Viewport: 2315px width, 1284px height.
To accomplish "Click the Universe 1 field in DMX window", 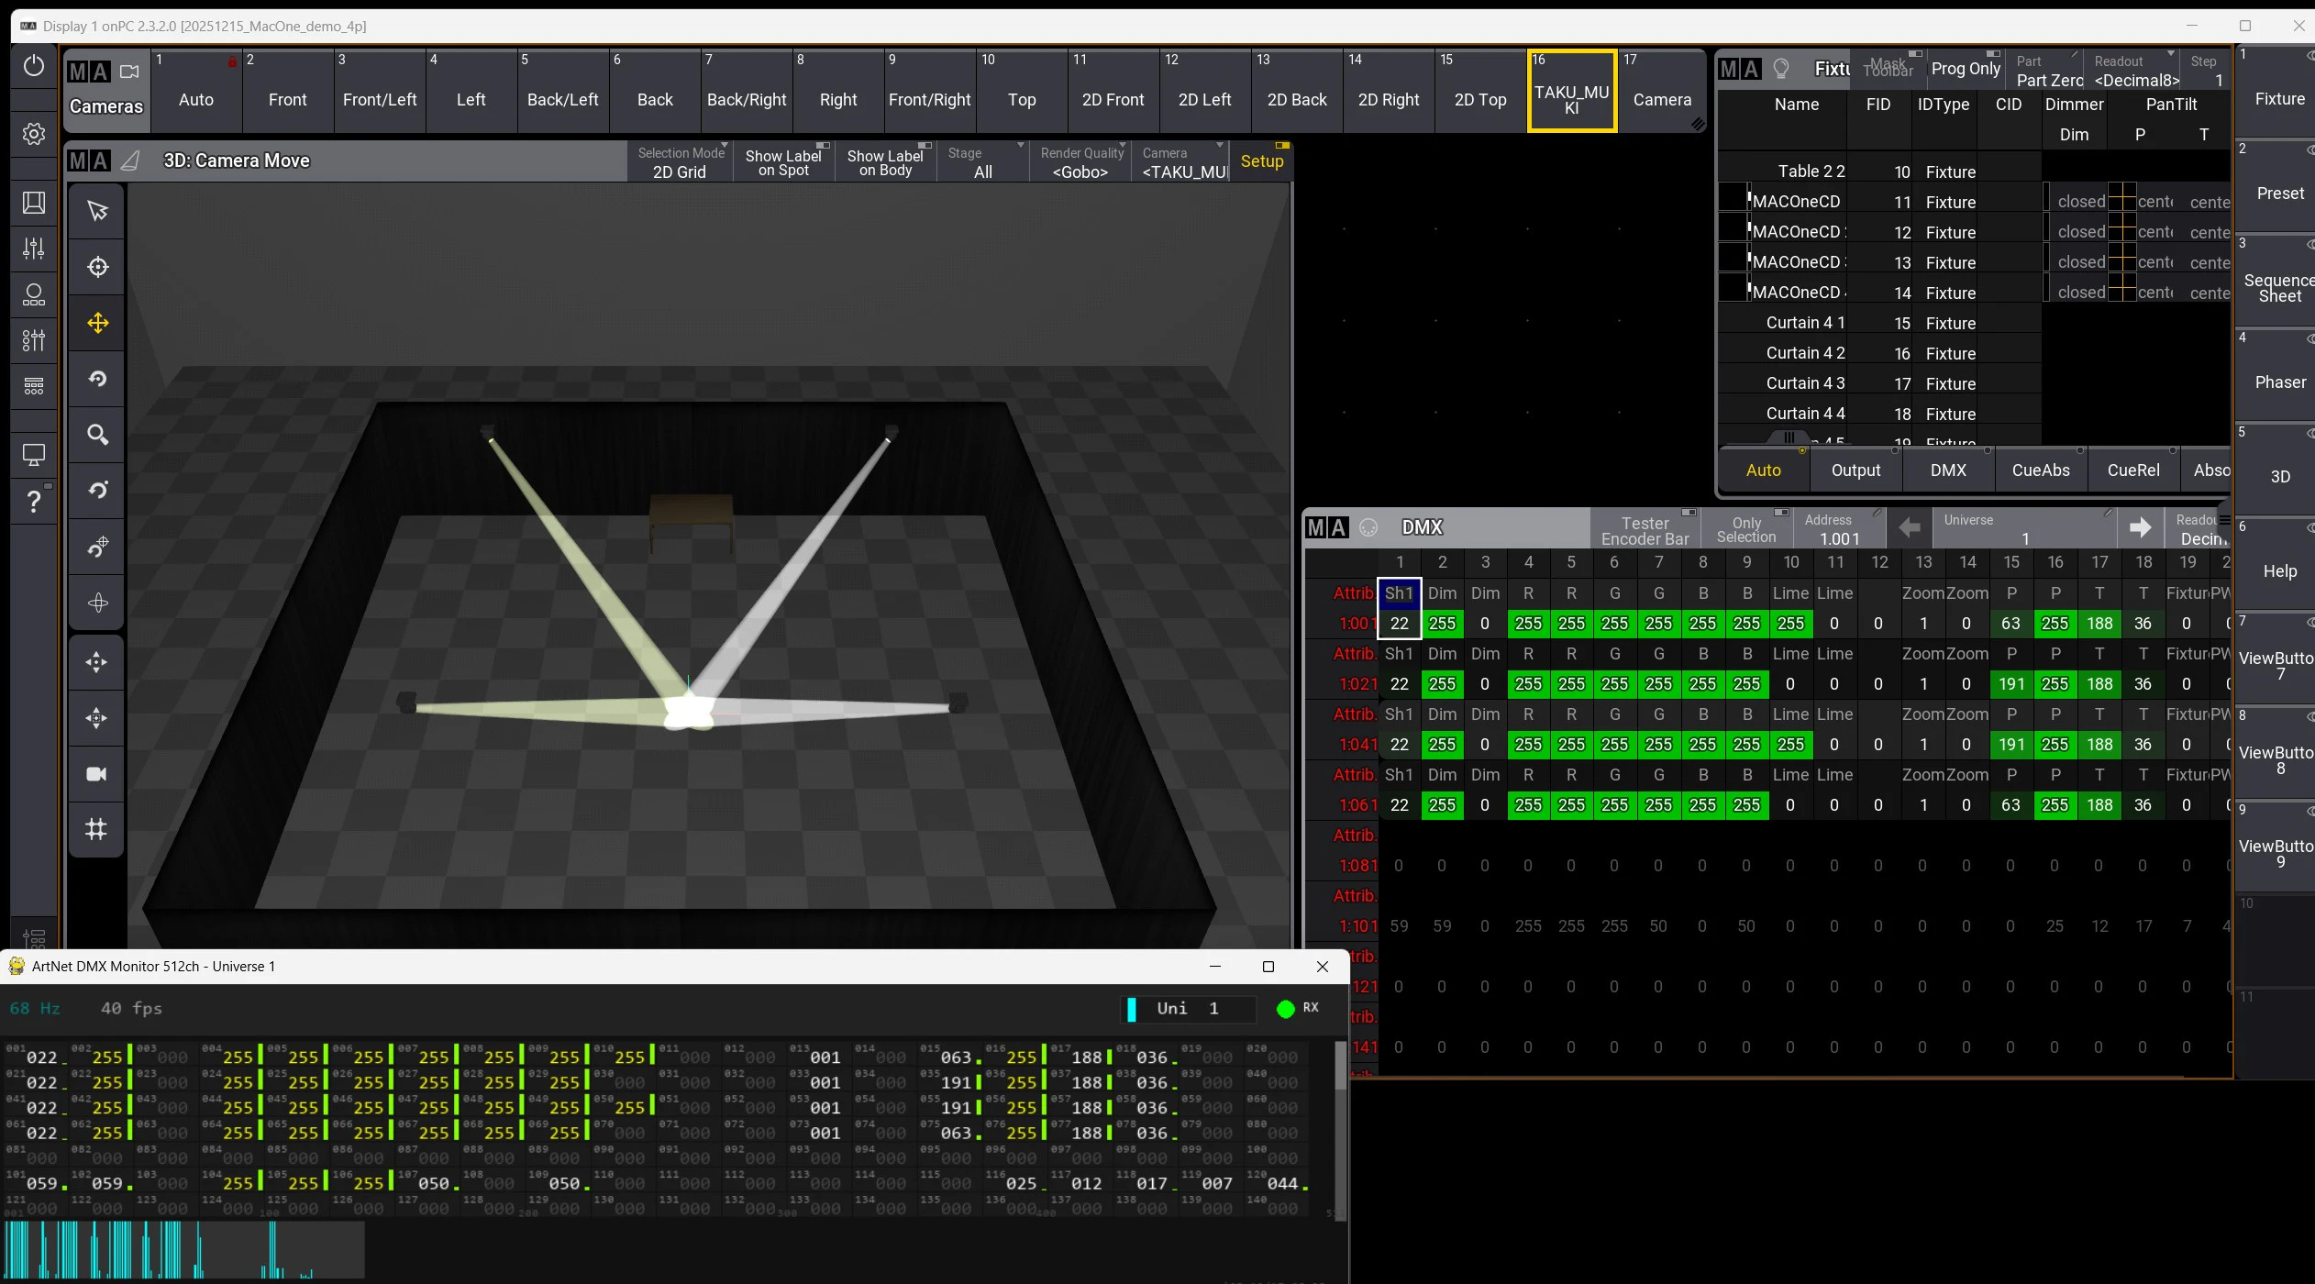I will (2025, 530).
